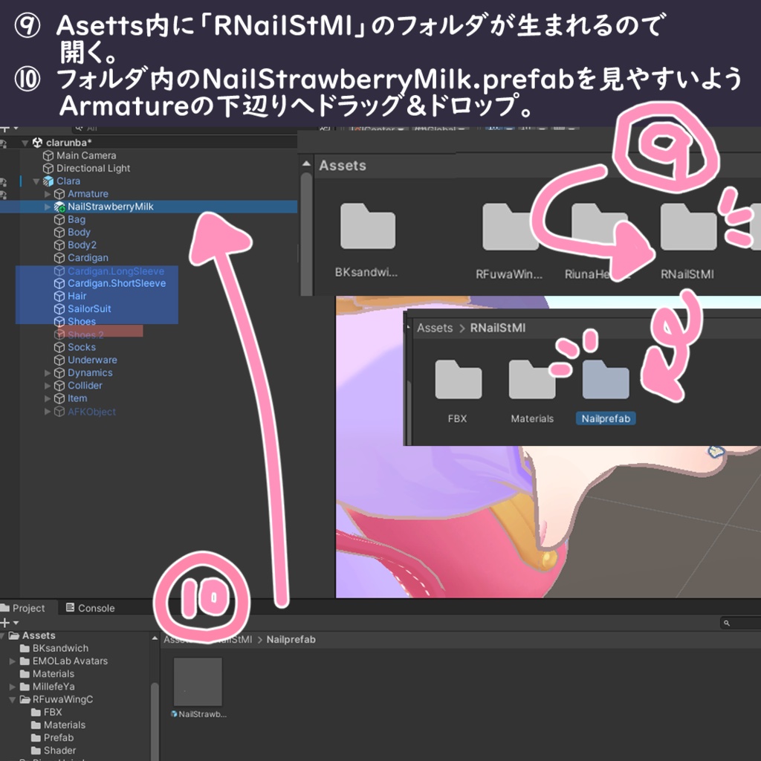Select SailorSuit object

coord(89,308)
